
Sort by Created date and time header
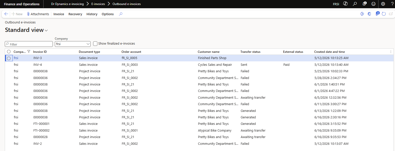click(329, 52)
